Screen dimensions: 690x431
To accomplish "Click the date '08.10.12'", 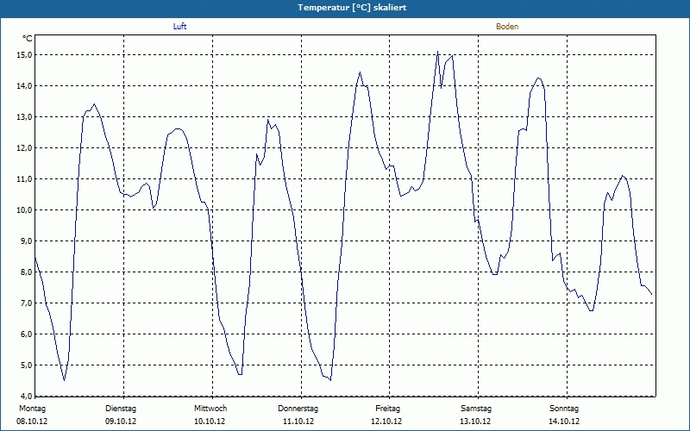I will pos(32,422).
